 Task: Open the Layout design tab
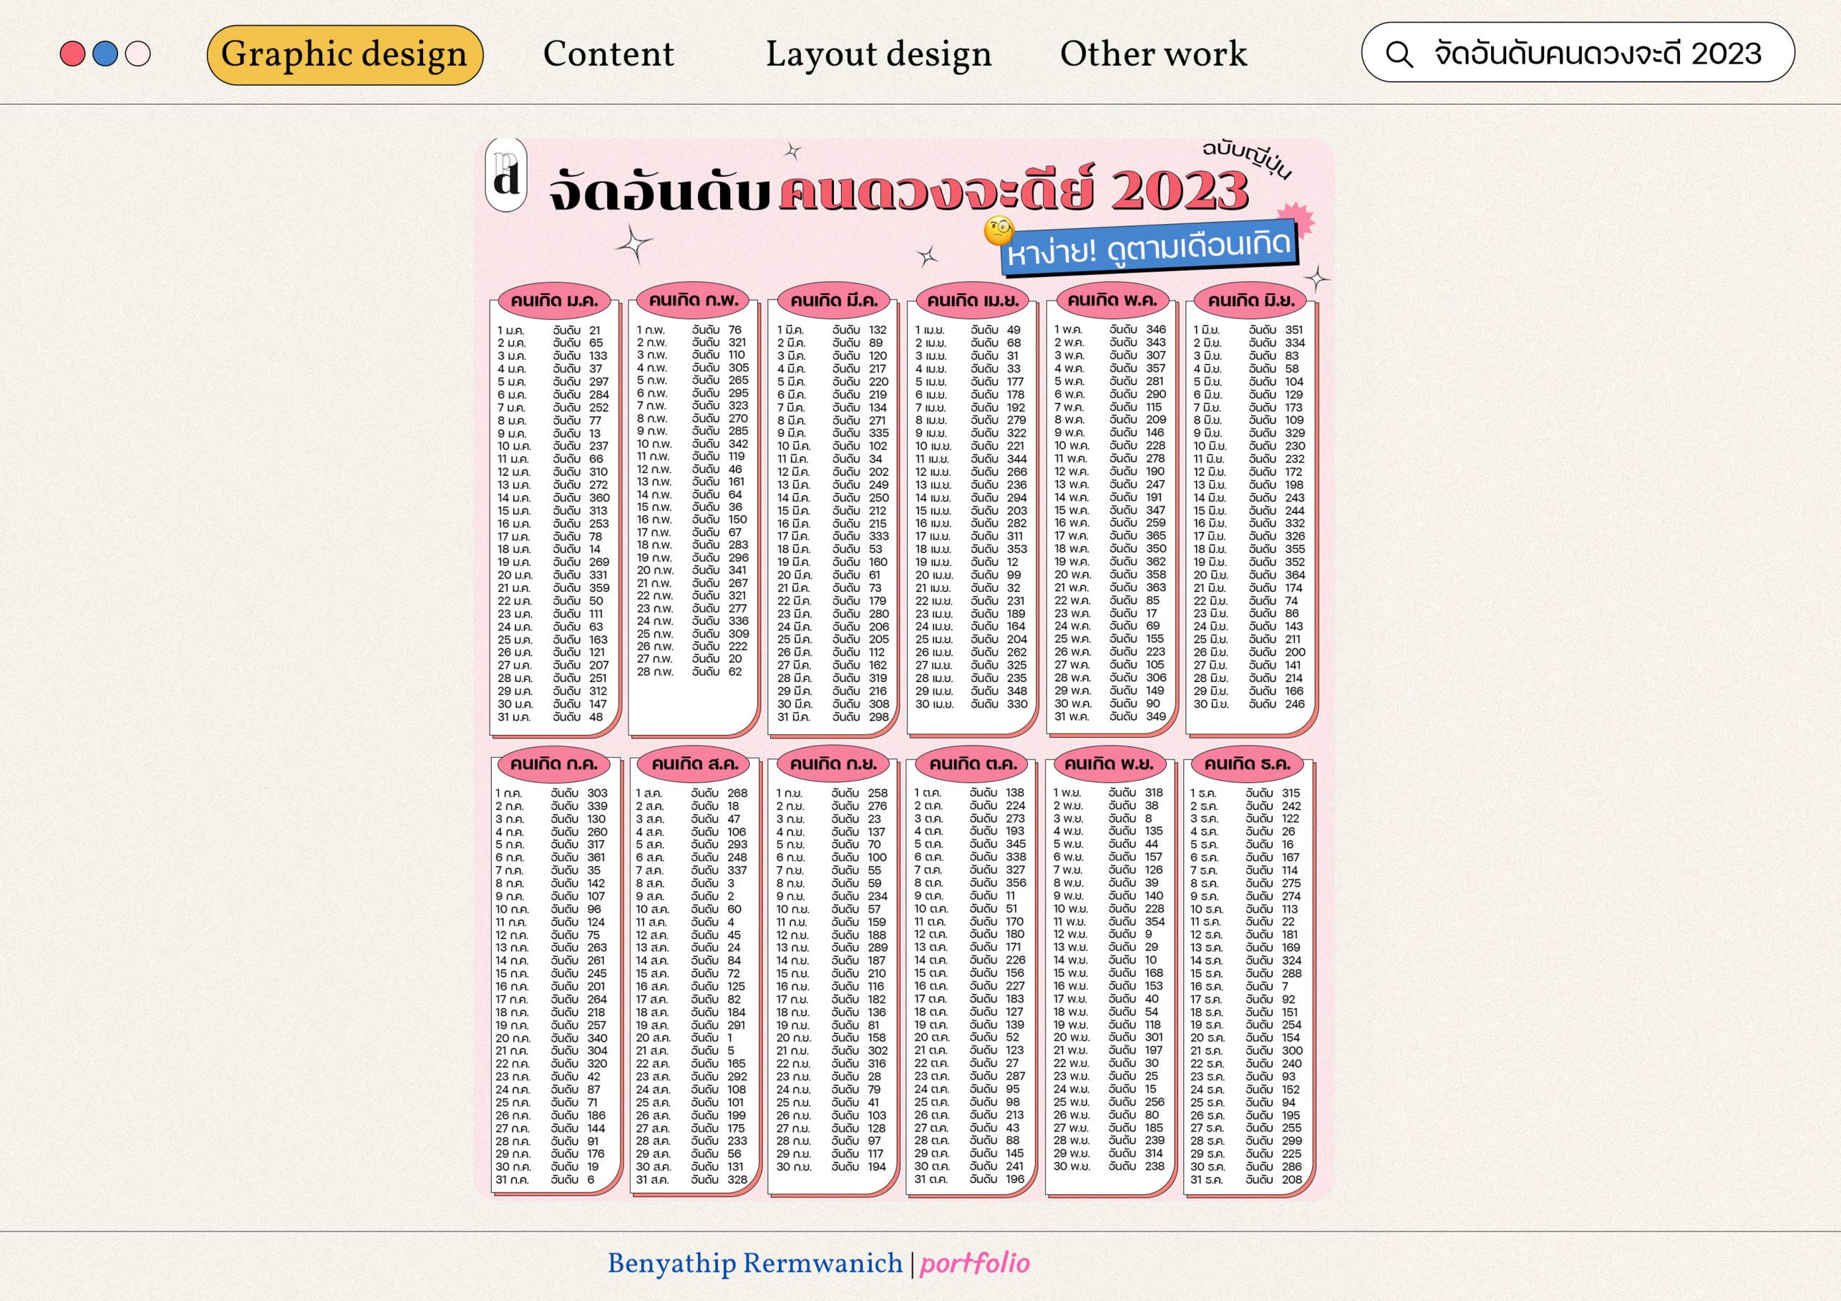878,54
